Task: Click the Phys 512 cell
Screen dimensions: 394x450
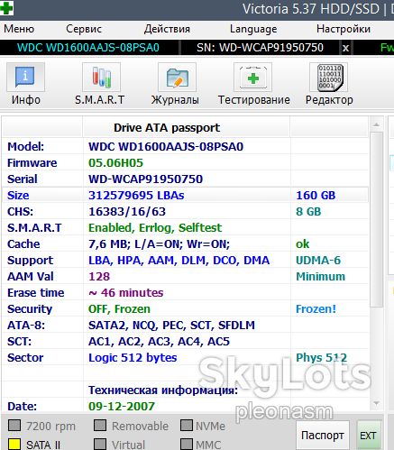Action: click(x=321, y=358)
